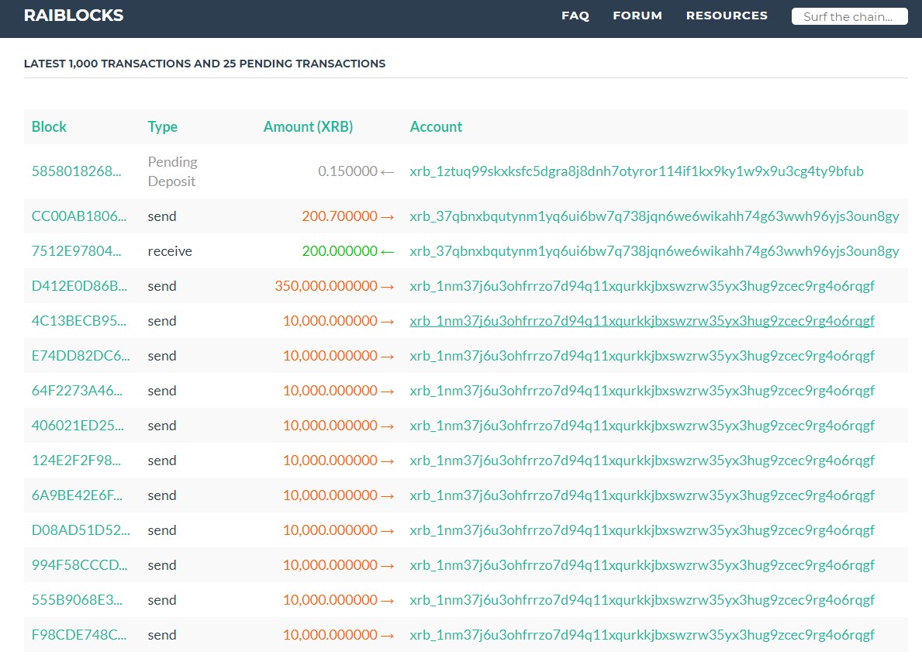Image resolution: width=922 pixels, height=659 pixels.
Task: Click the Type column header
Action: tap(163, 127)
